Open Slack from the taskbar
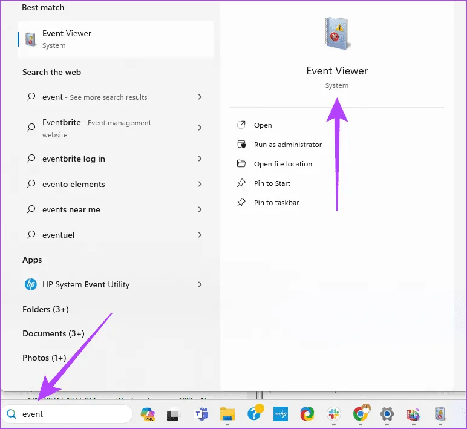Viewport: 467px width, 429px height. pyautogui.click(x=333, y=414)
